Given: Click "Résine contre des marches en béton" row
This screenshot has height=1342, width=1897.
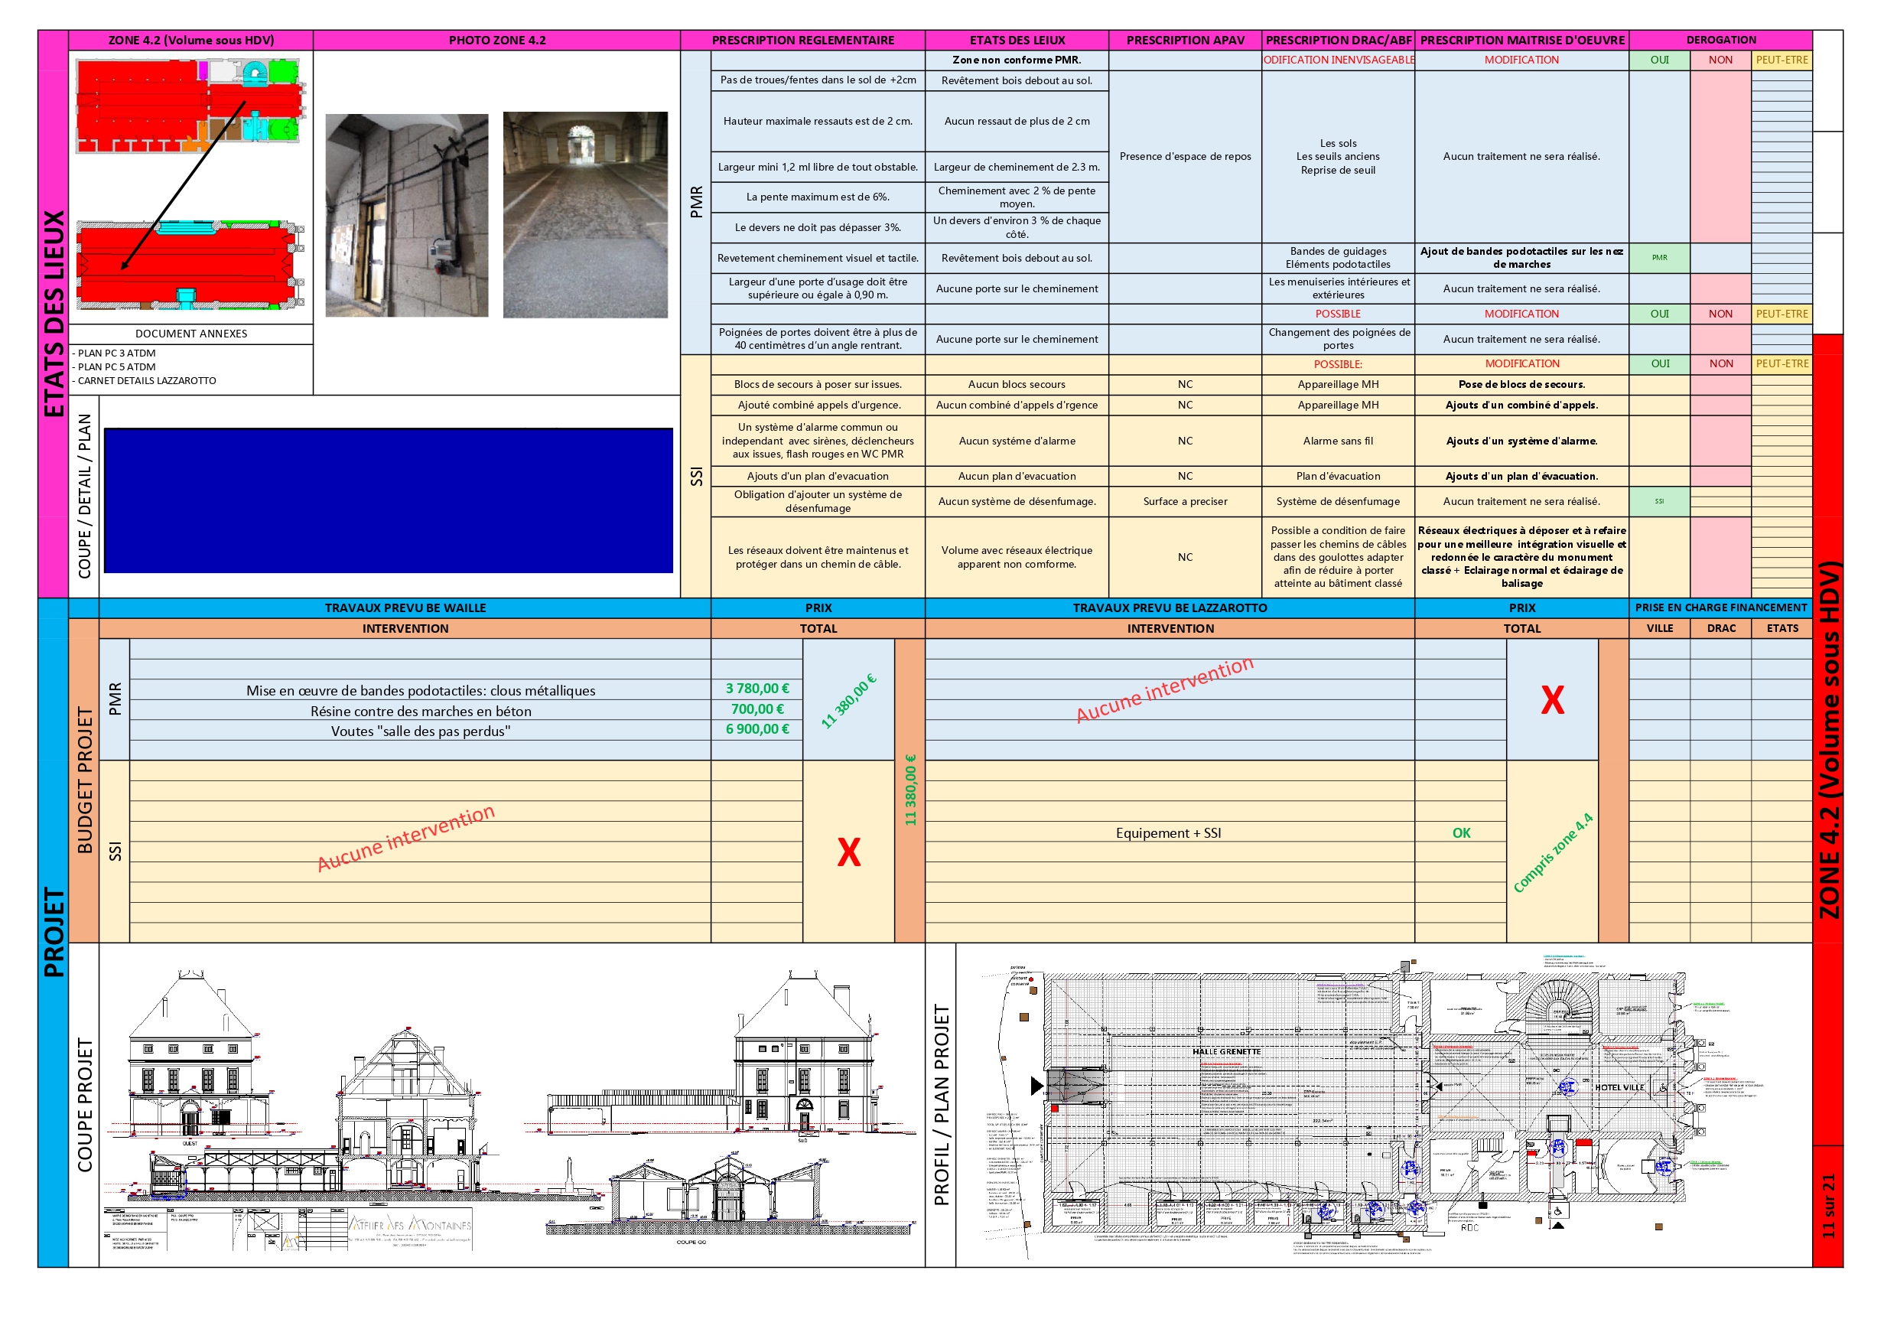Looking at the screenshot, I should [x=421, y=712].
